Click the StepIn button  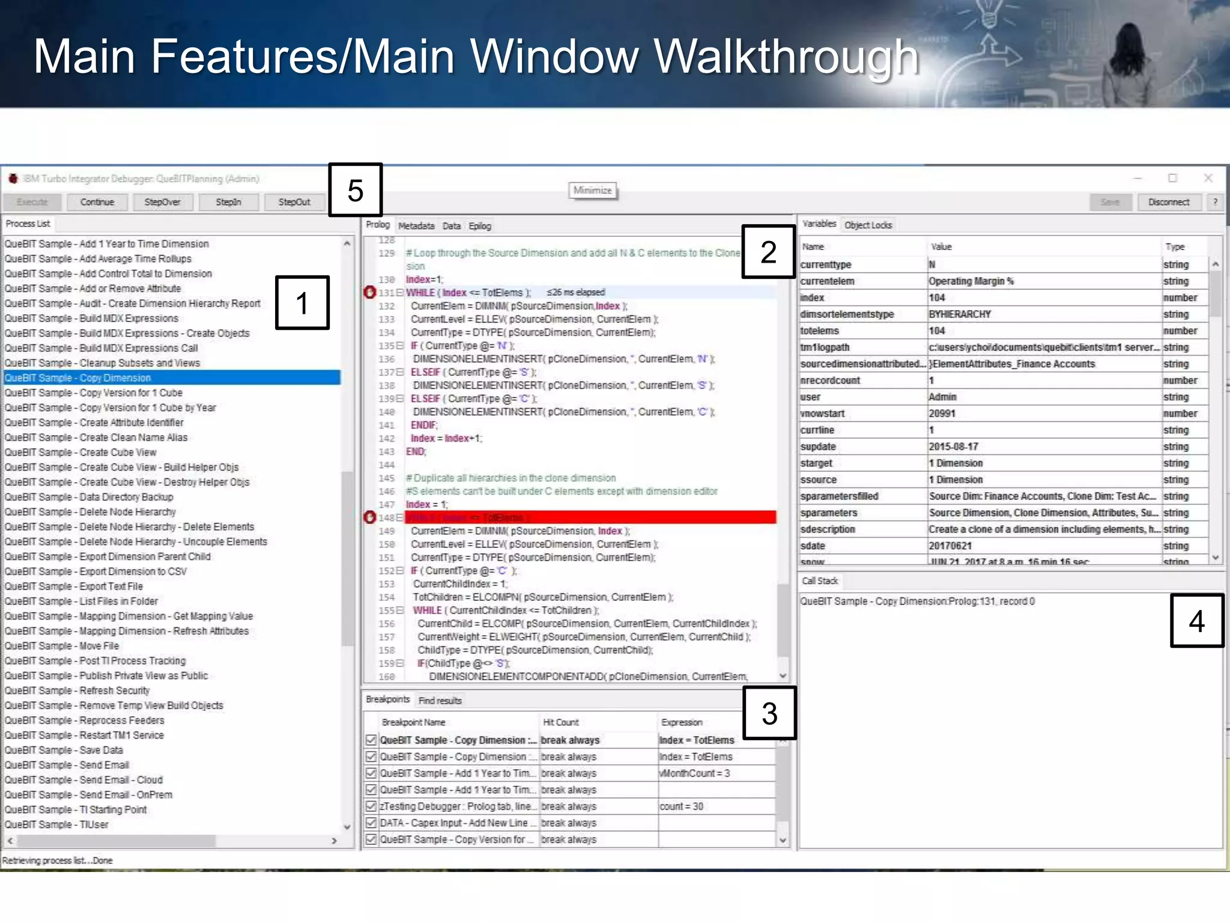(x=228, y=202)
